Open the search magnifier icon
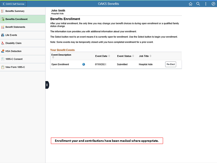The width and height of the screenshot is (217, 163). tap(198, 4)
